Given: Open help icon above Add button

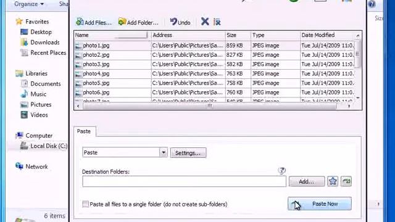Looking at the screenshot, I should [x=281, y=171].
